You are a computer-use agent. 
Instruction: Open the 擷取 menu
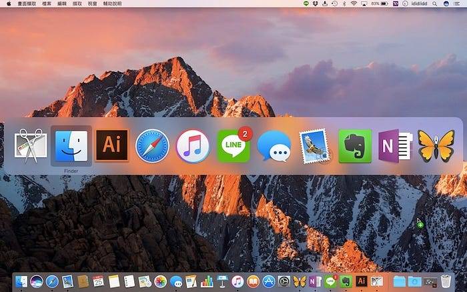(x=77, y=3)
